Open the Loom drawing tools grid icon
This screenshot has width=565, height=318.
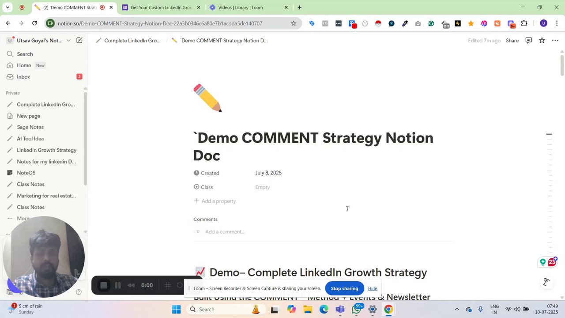click(x=168, y=285)
